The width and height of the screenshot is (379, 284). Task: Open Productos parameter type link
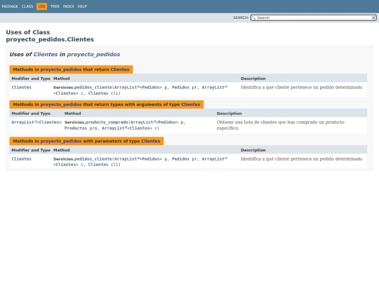point(76,128)
